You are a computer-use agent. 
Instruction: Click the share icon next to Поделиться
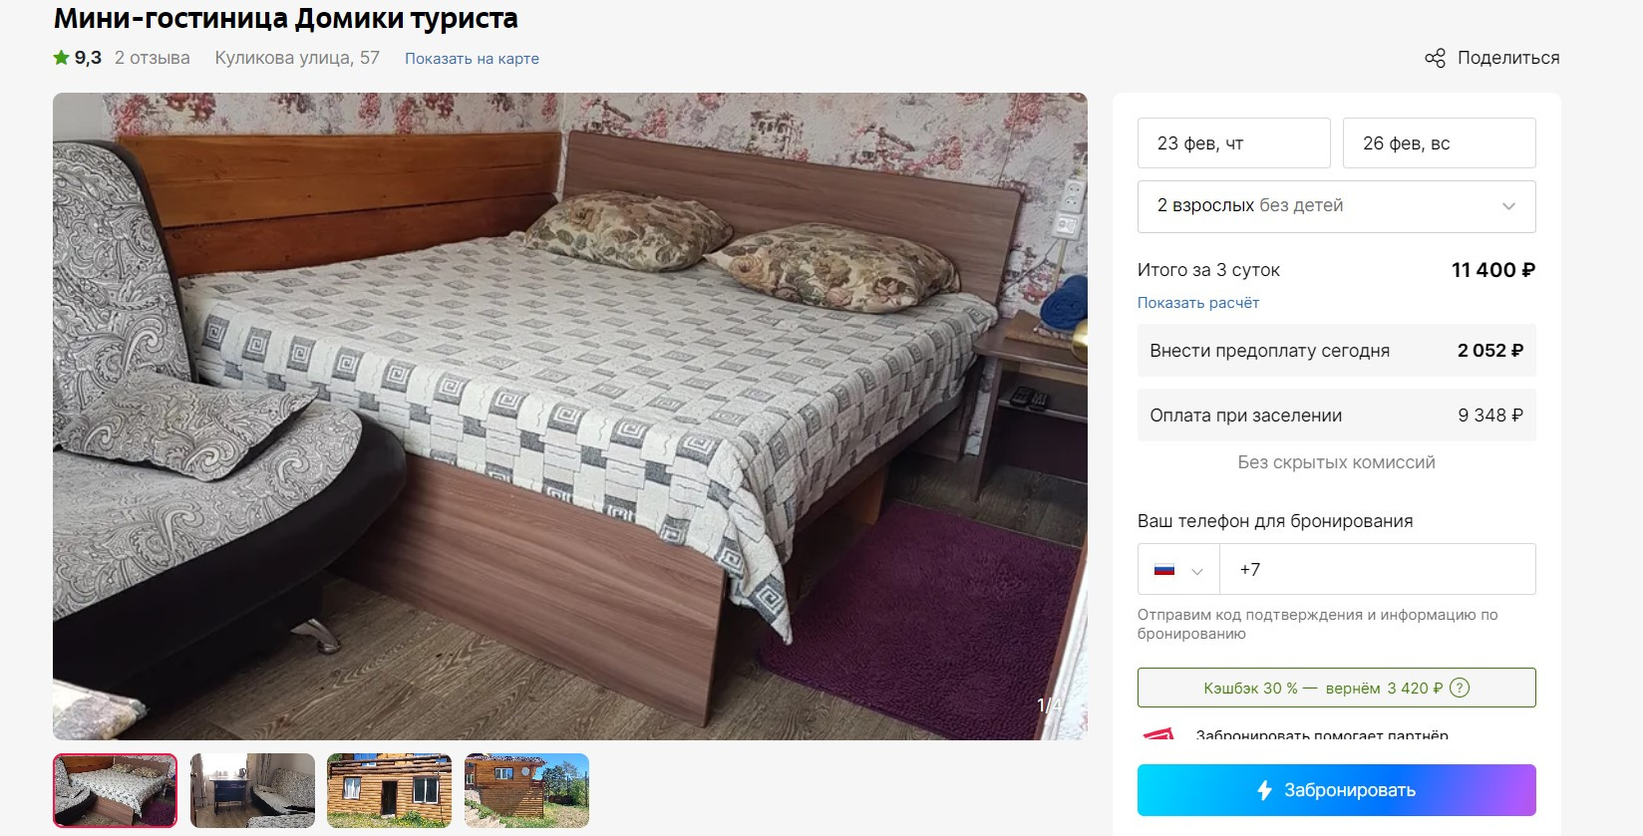1435,58
